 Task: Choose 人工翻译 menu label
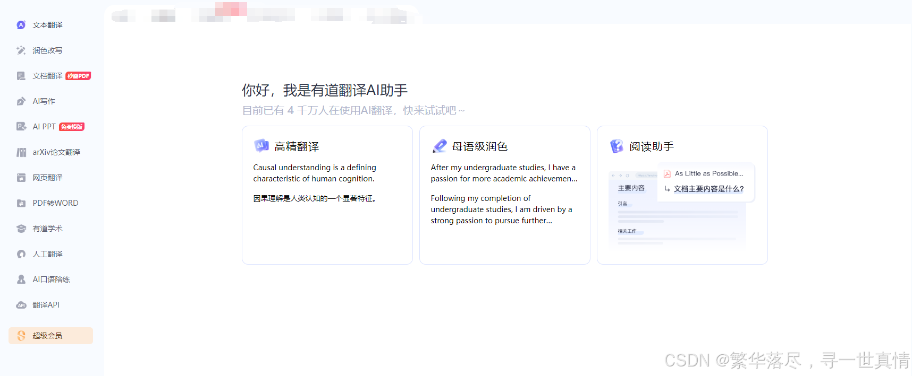coord(47,254)
